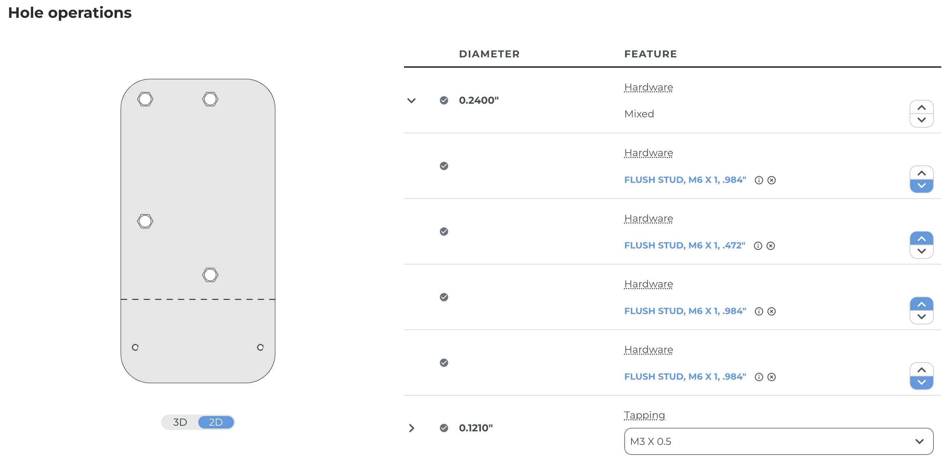947x472 pixels.
Task: Switch preview to 3D view
Action: [x=180, y=422]
